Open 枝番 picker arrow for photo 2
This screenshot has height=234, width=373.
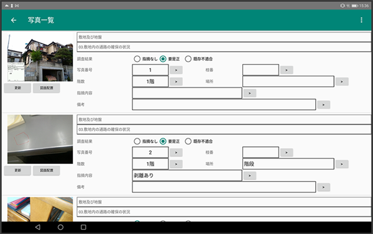coord(287,153)
